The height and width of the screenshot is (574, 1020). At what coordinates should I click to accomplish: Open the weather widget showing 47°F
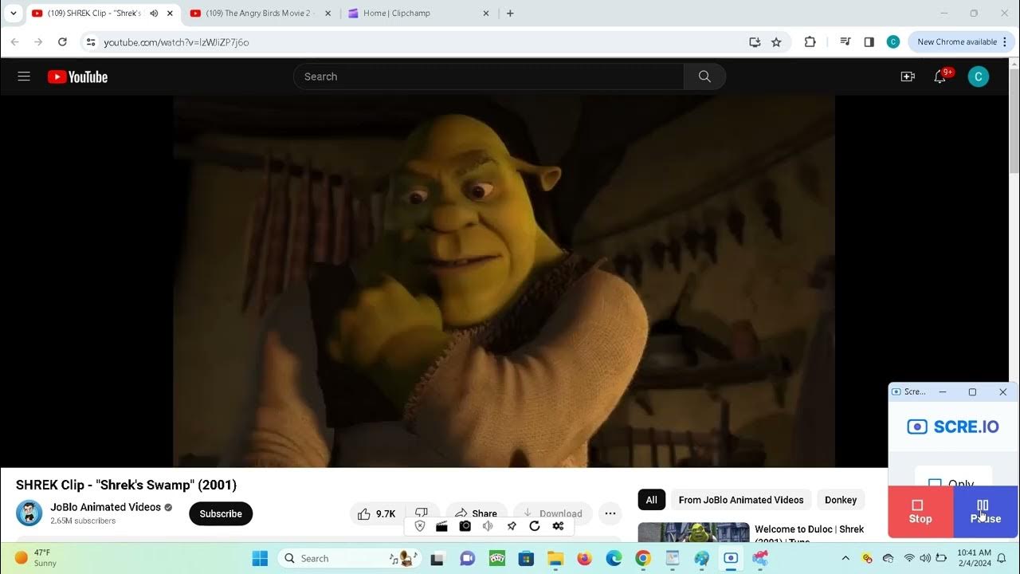click(36, 558)
